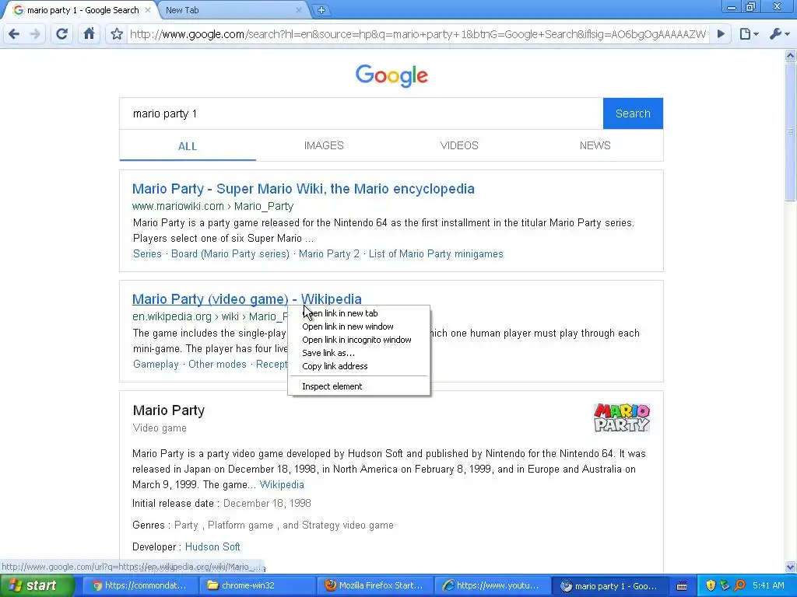Viewport: 797px width, 597px height.
Task: Select Inspect element in context menu
Action: point(359,386)
